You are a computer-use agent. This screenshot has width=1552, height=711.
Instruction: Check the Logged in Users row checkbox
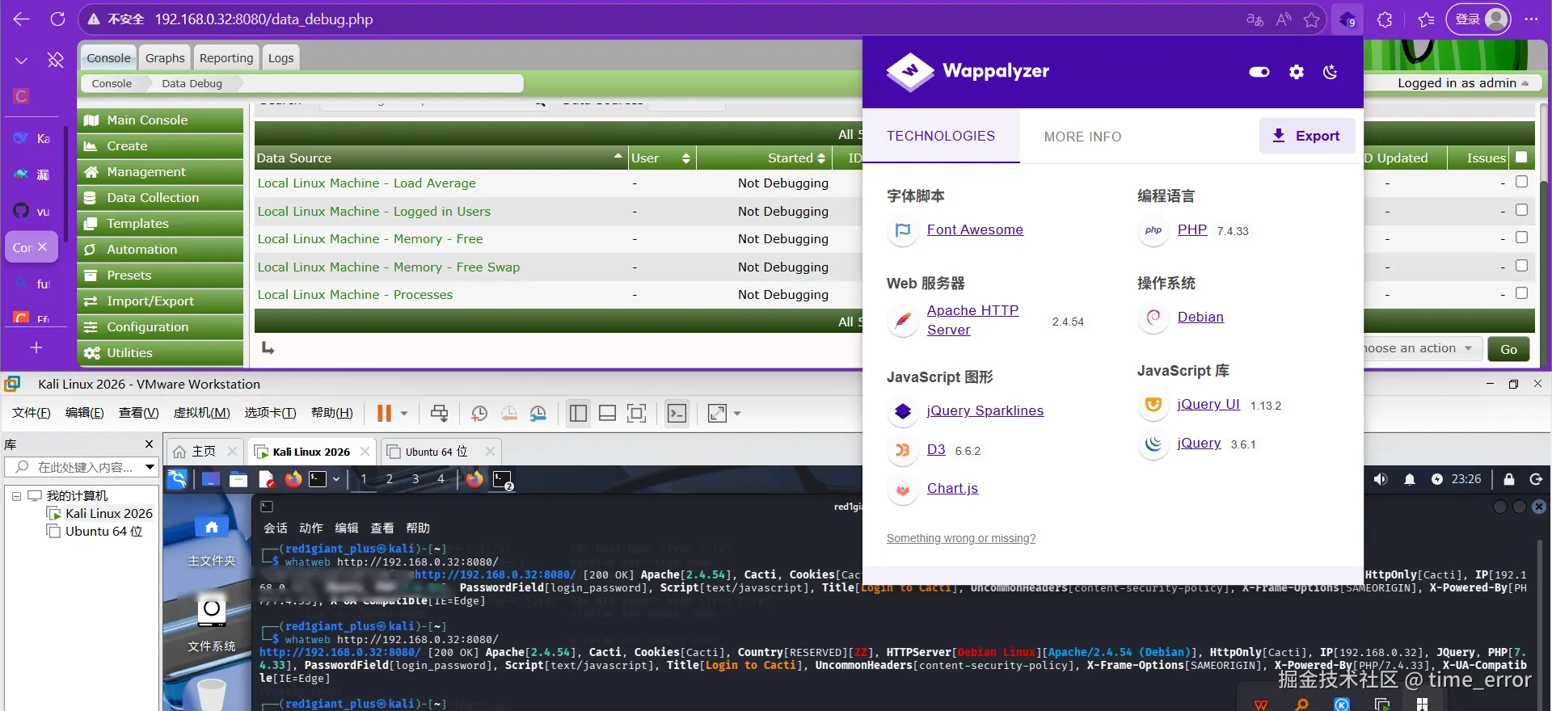(1521, 210)
